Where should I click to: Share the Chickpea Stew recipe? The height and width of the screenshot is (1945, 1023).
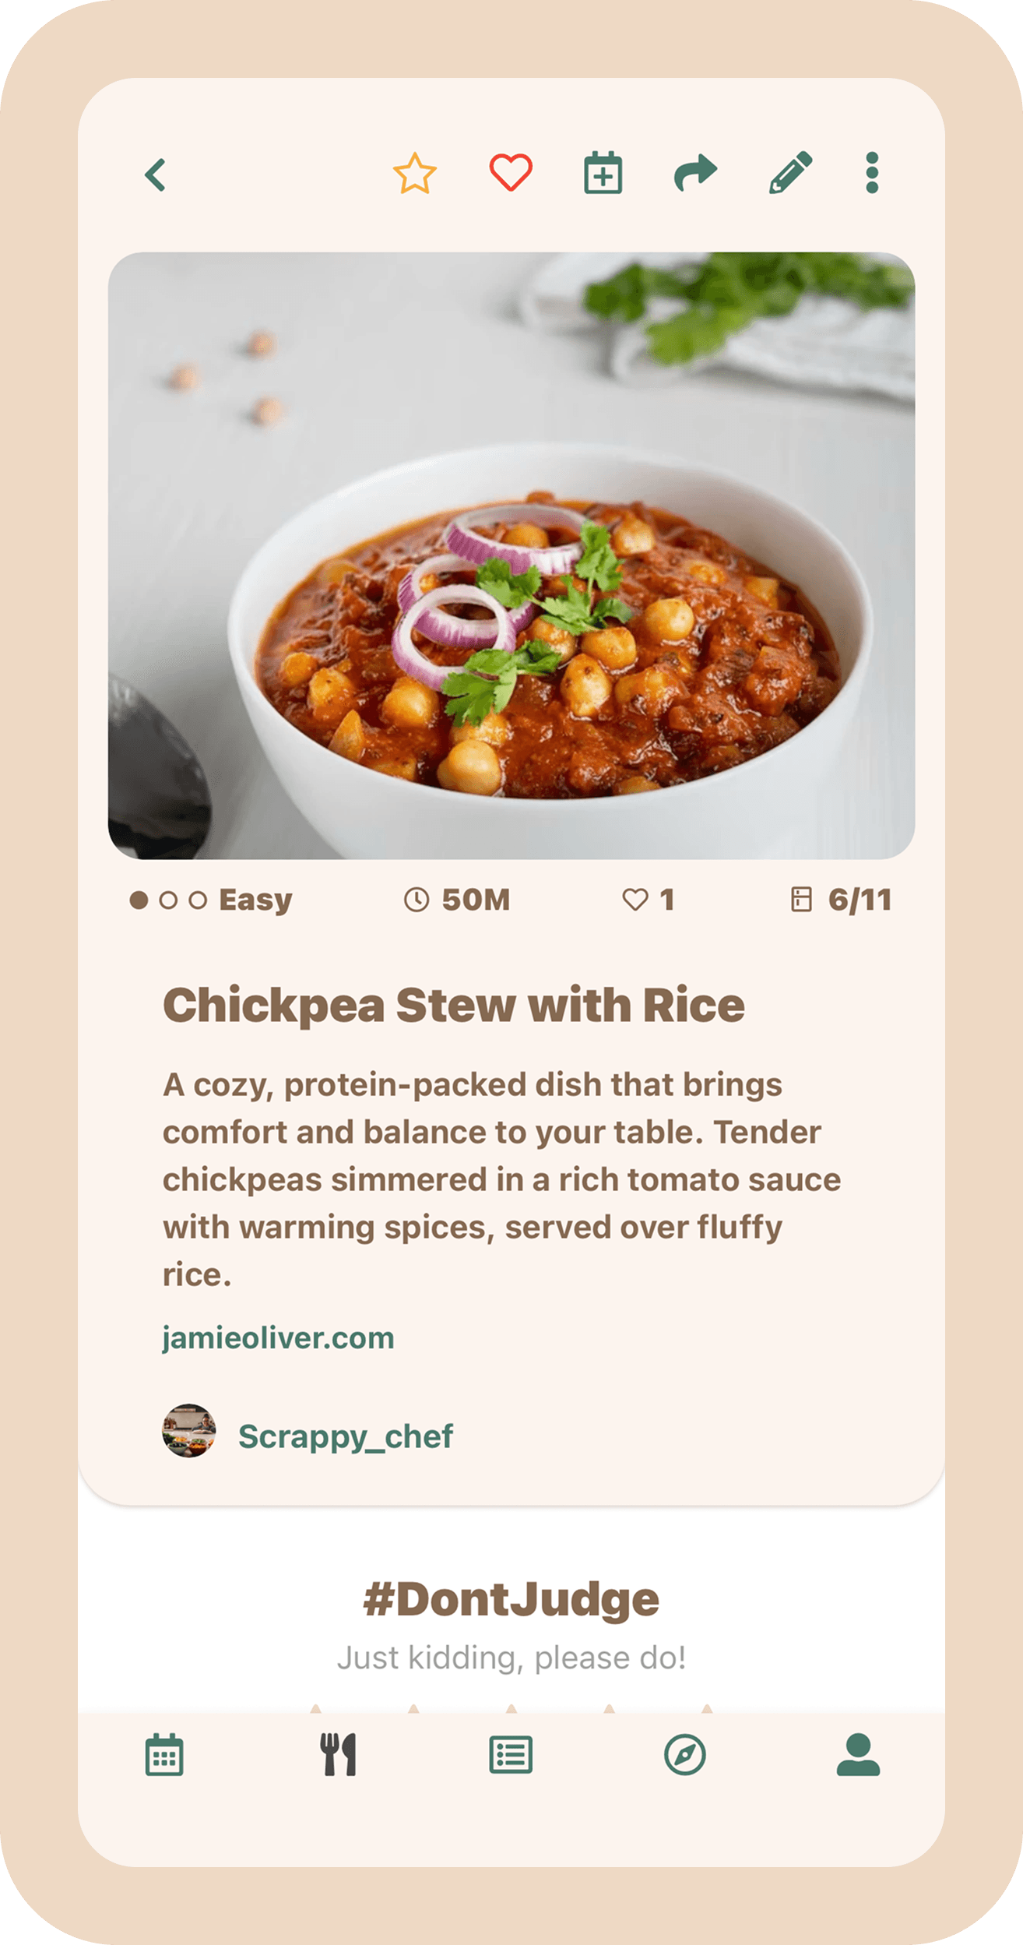[x=696, y=173]
